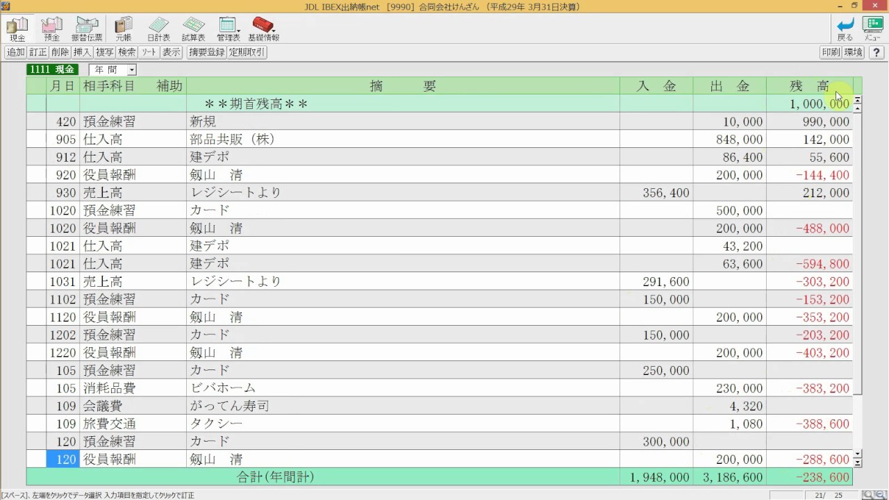
Task: Click the 追加 add button
Action: pos(15,52)
